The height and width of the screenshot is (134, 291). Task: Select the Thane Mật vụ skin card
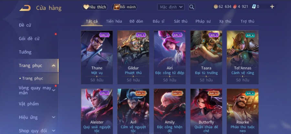(97, 57)
